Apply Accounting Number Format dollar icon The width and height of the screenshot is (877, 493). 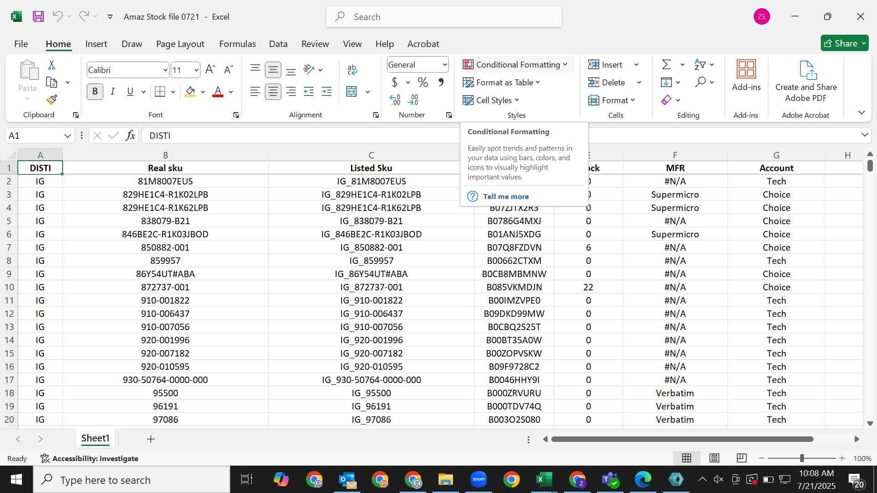coord(395,82)
